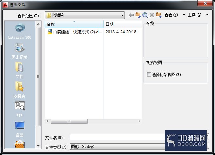Search the web icon in toolbar
The image size is (215, 155).
[145, 15]
